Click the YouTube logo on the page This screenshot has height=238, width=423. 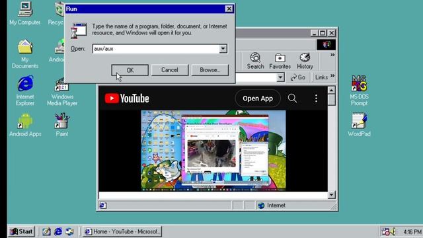pos(127,99)
